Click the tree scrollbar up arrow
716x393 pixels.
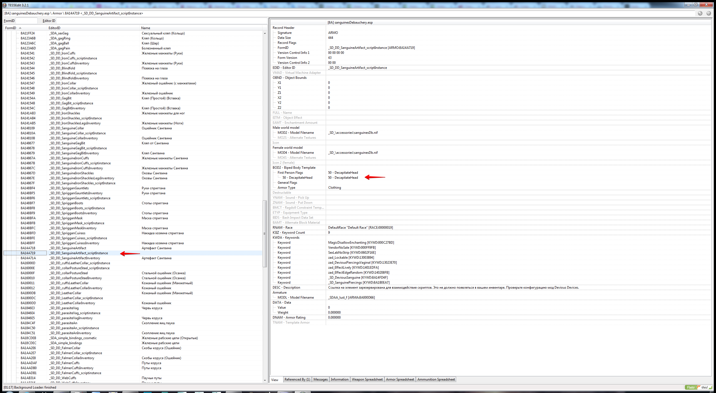pos(265,33)
